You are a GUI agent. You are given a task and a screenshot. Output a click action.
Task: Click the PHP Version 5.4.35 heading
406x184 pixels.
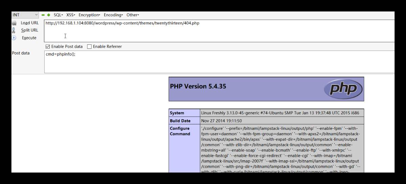(x=198, y=86)
